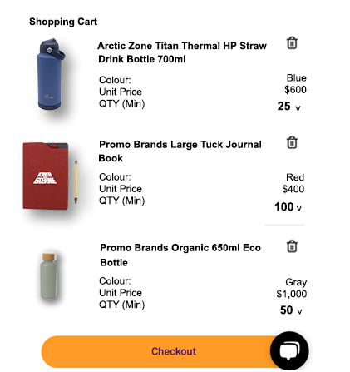
Task: Select the Blue colour value
Action: (x=296, y=78)
